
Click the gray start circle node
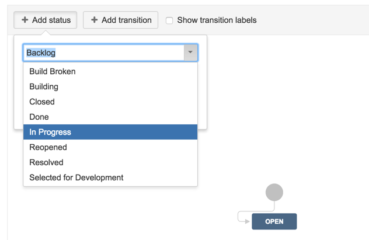coord(274,192)
